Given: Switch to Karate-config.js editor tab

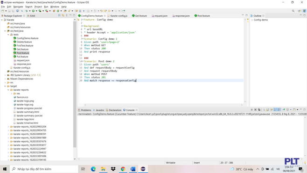Looking at the screenshot, I should click(117, 16).
